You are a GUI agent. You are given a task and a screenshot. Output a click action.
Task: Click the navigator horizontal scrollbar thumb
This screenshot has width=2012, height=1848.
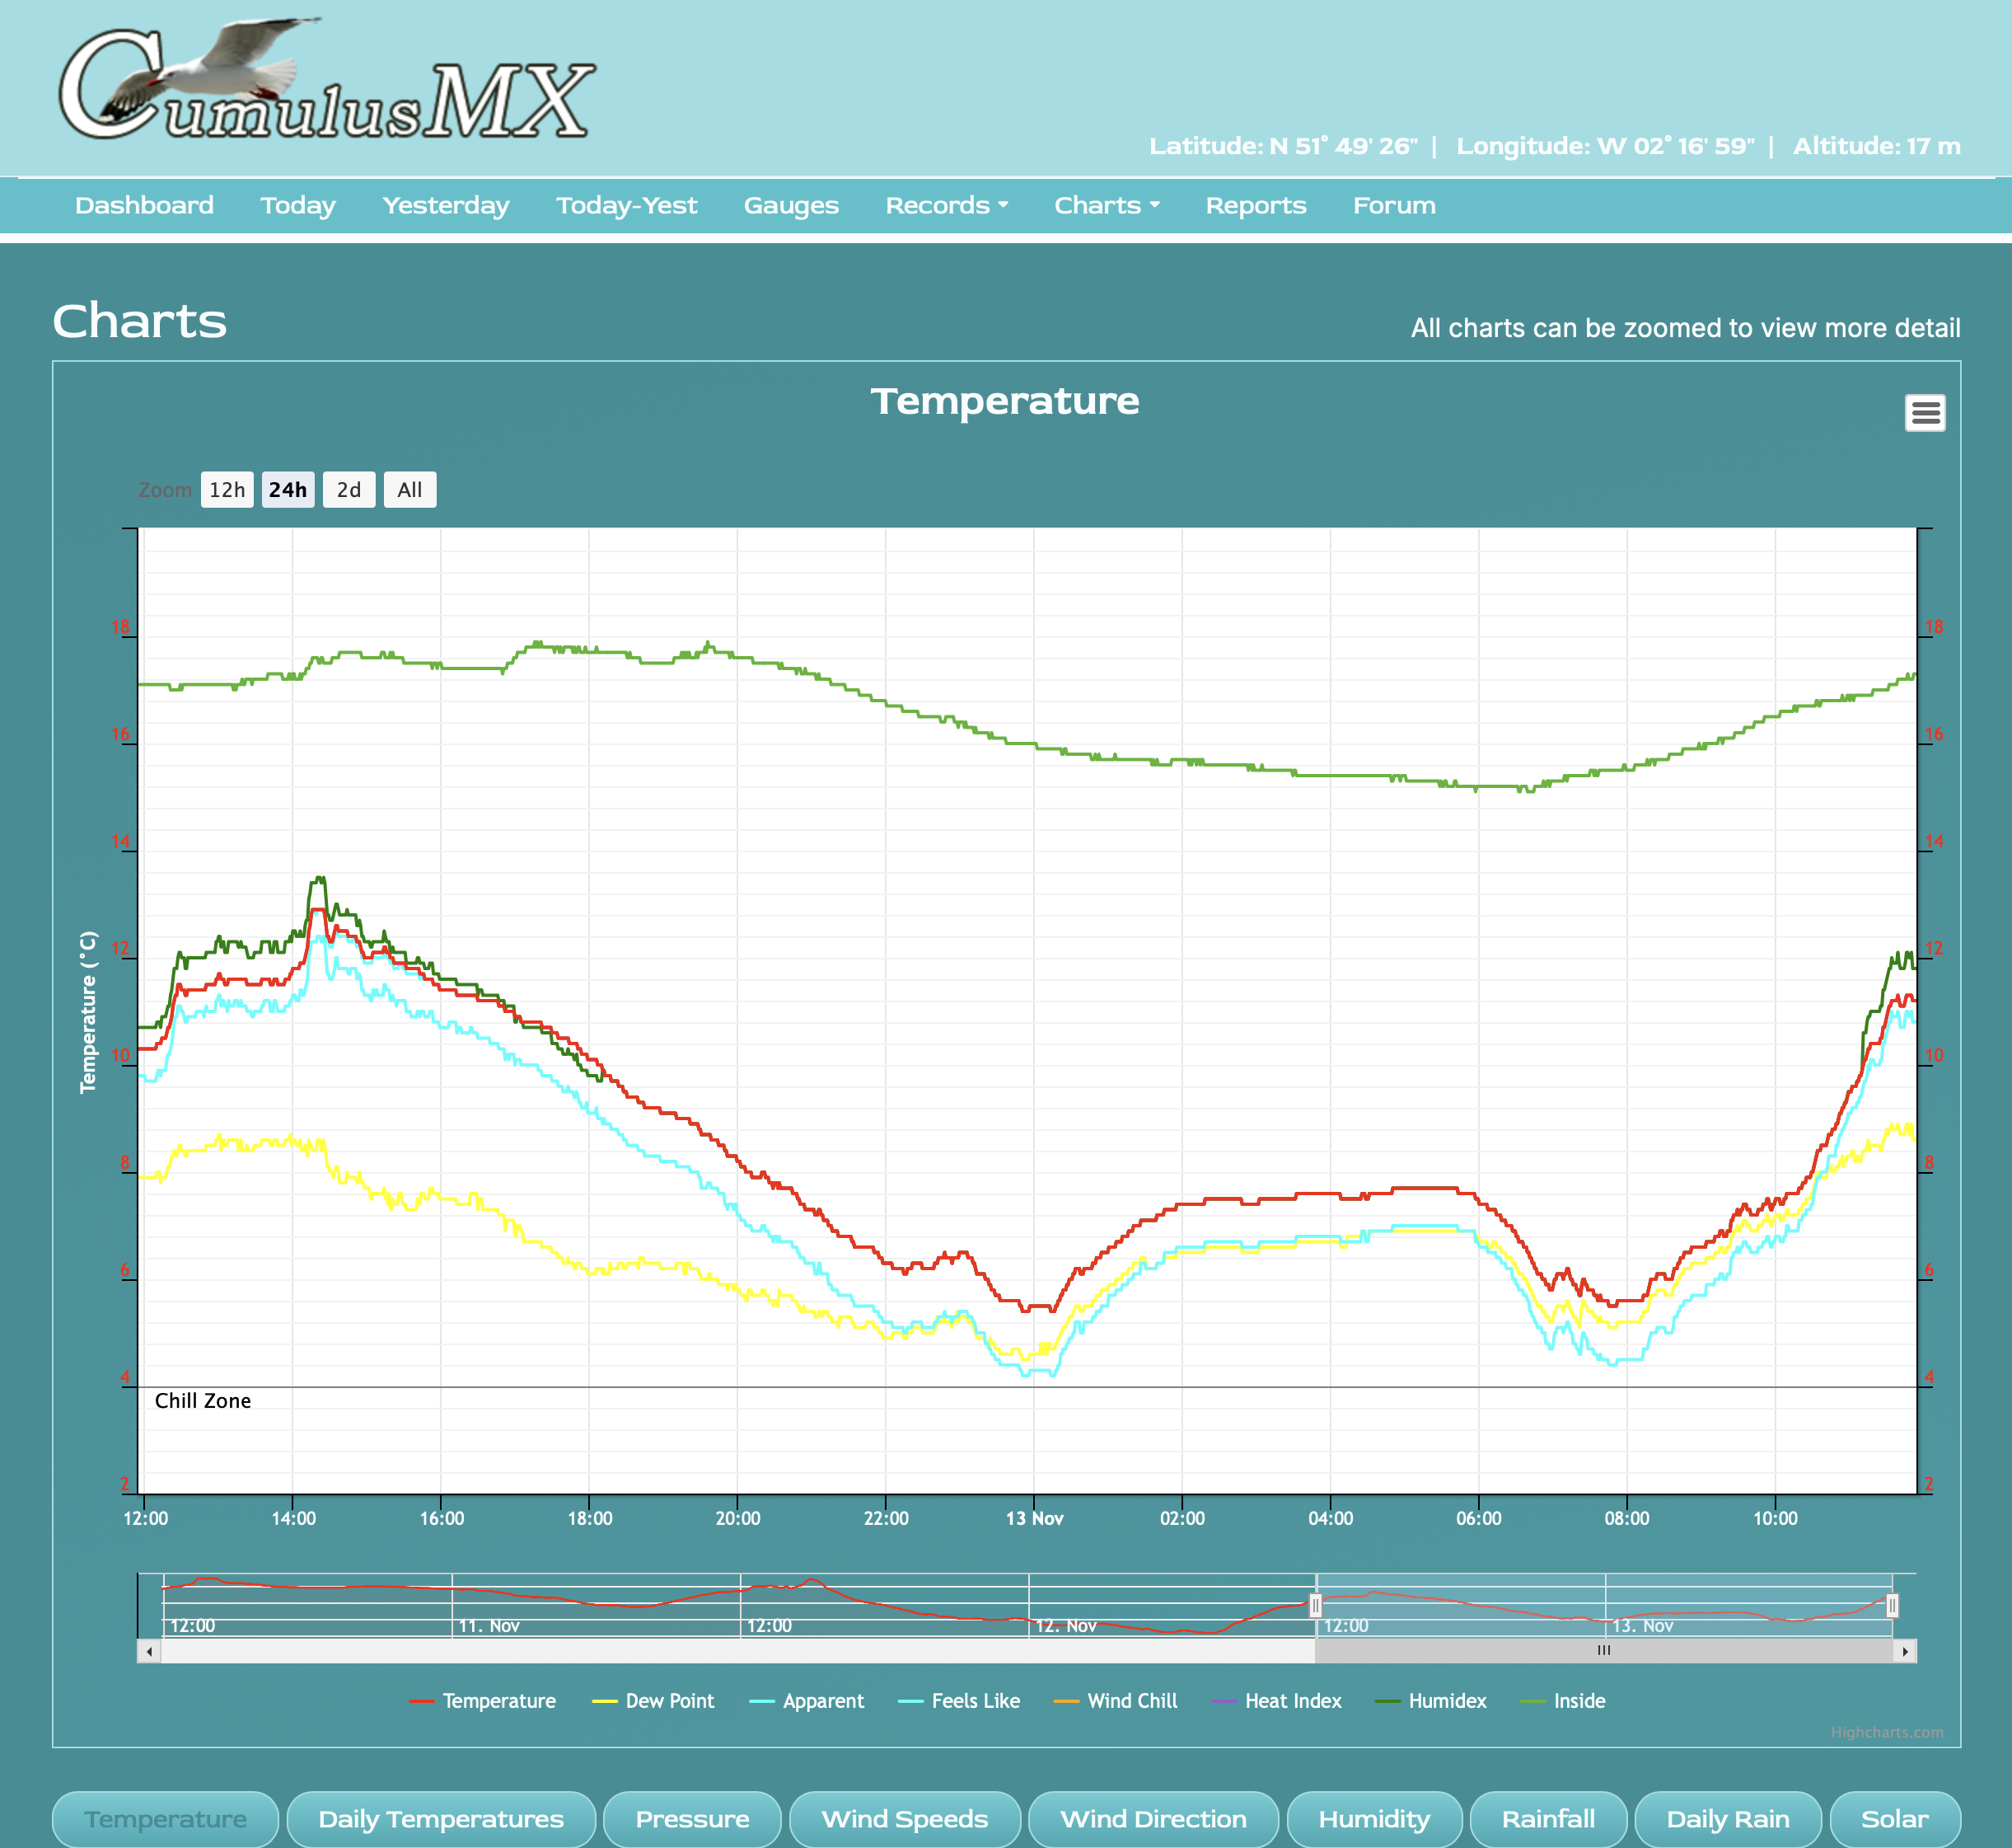point(1603,1651)
